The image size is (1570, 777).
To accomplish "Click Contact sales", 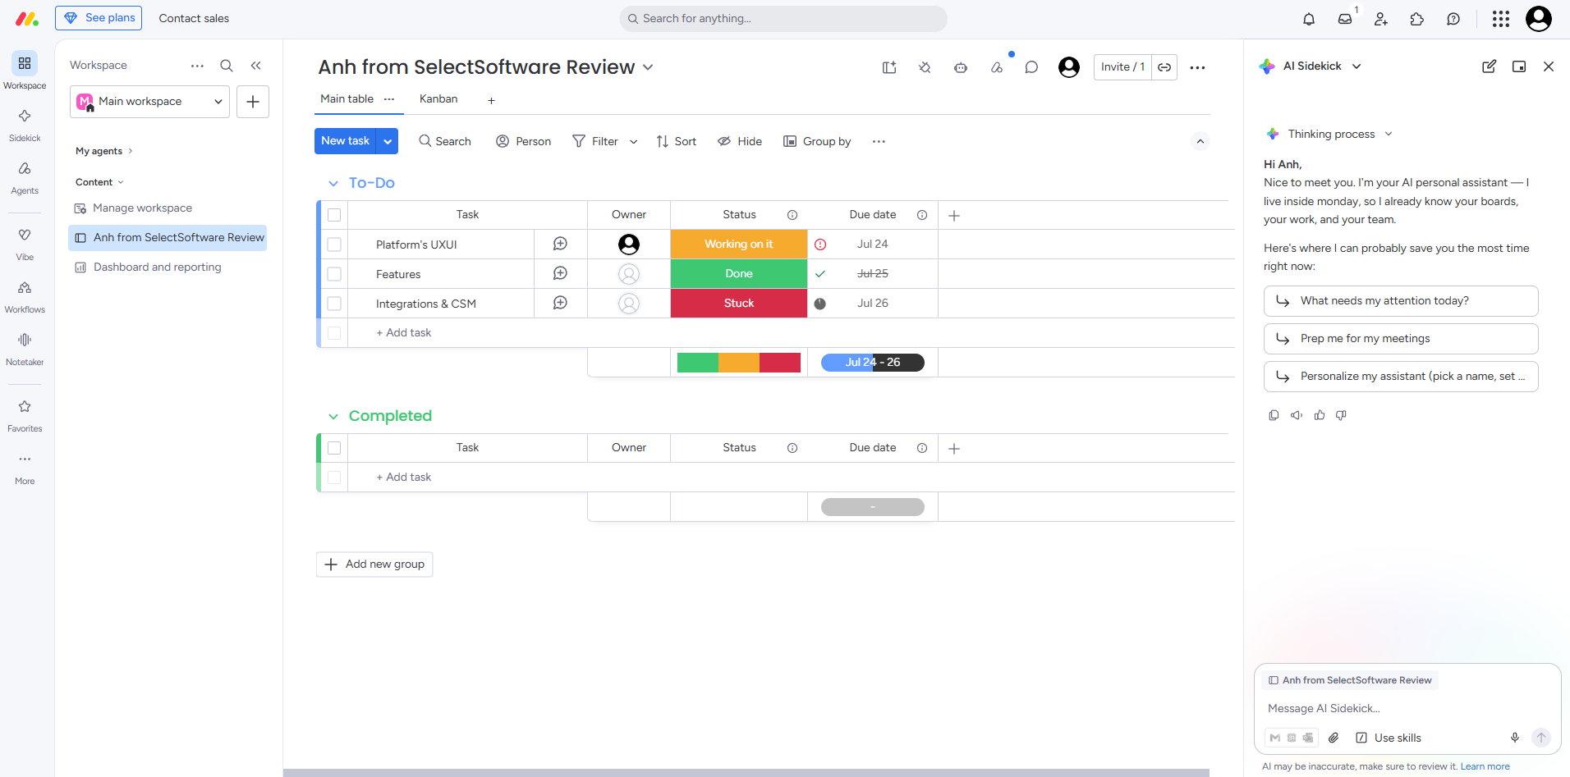I will (194, 18).
